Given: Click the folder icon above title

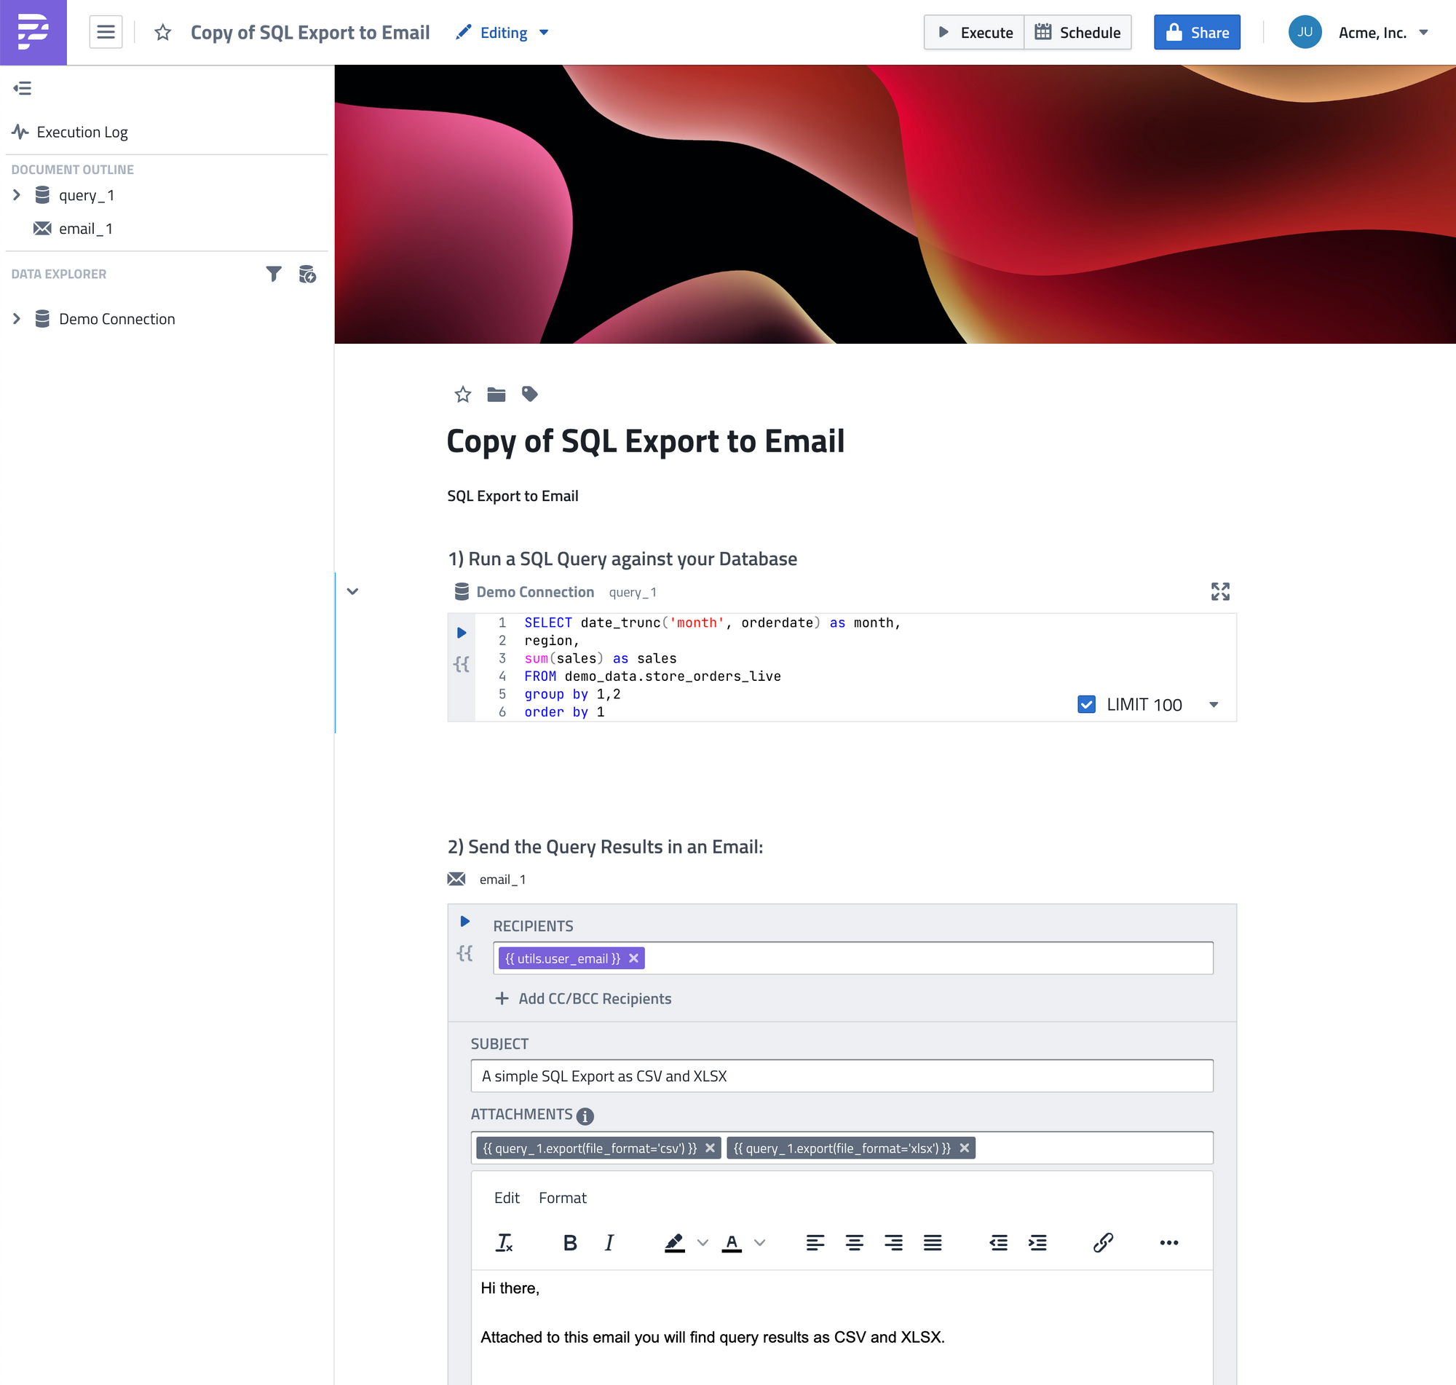Looking at the screenshot, I should click(496, 394).
